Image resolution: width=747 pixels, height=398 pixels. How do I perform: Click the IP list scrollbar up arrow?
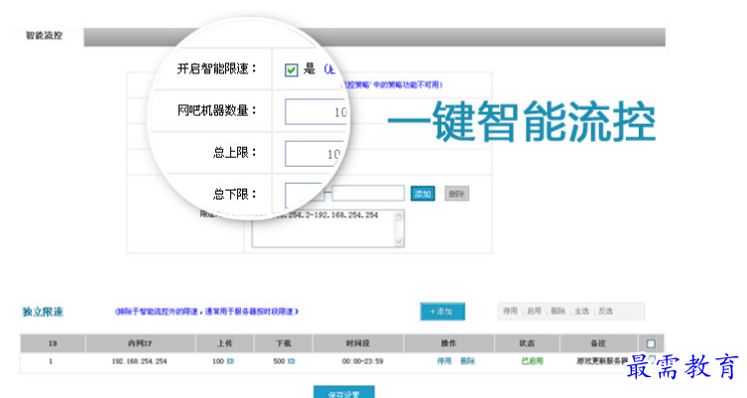point(400,214)
